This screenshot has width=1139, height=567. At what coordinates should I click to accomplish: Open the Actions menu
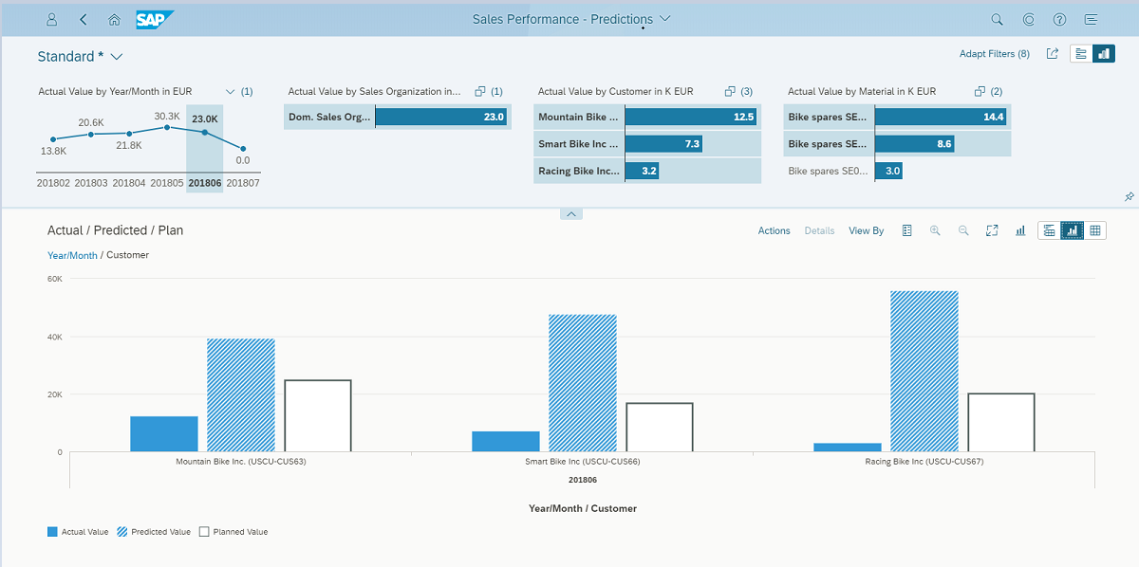click(774, 230)
